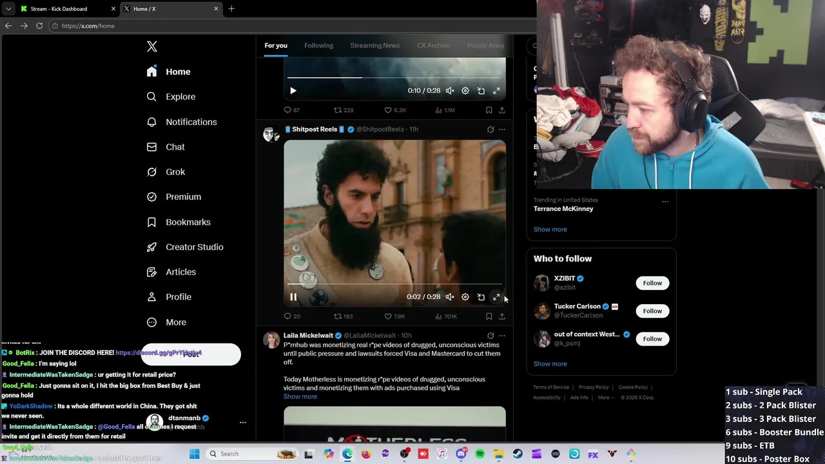This screenshot has width=825, height=464.
Task: Open Grok explain icon on Shitpost Reels post
Action: tap(490, 130)
